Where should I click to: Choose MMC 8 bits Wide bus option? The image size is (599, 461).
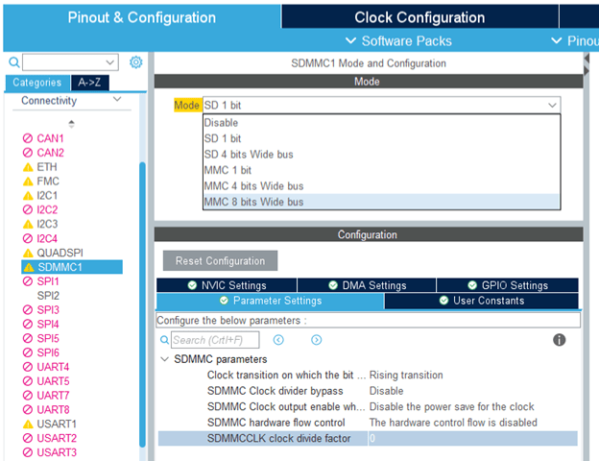coord(253,202)
